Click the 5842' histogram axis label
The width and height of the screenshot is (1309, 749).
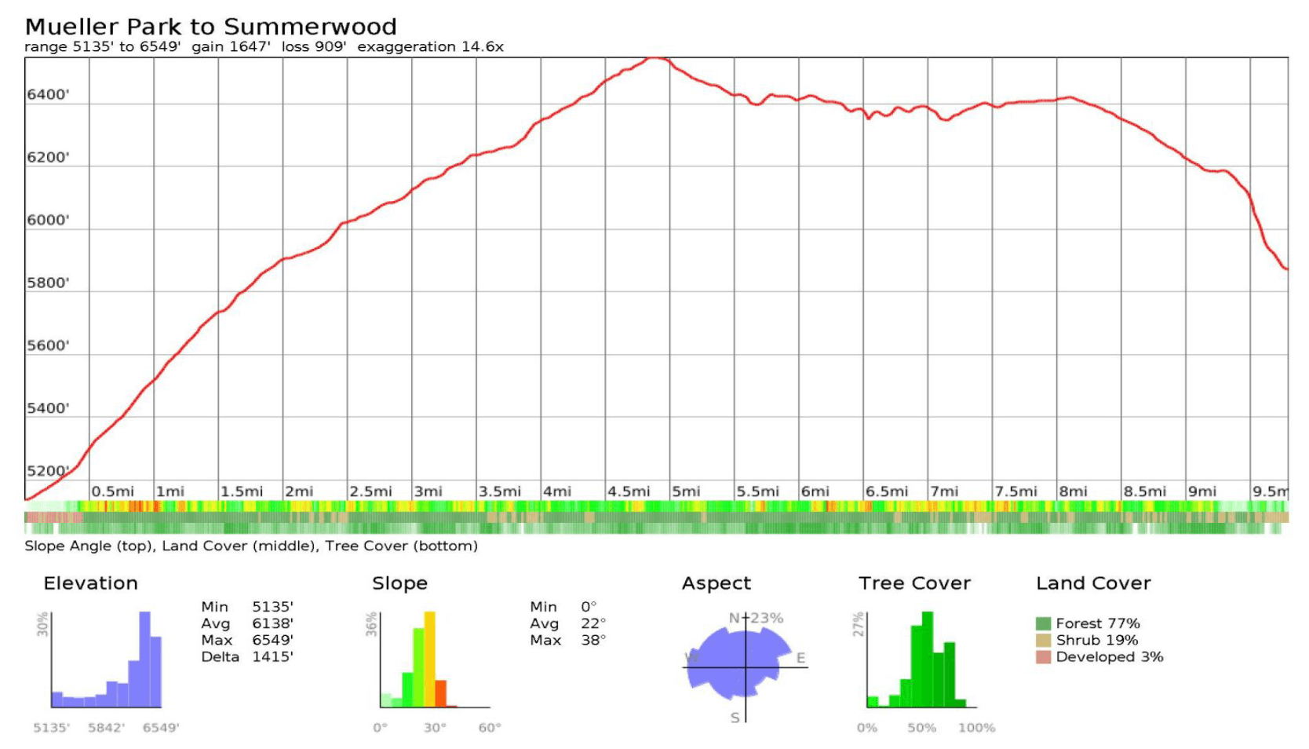pos(106,728)
